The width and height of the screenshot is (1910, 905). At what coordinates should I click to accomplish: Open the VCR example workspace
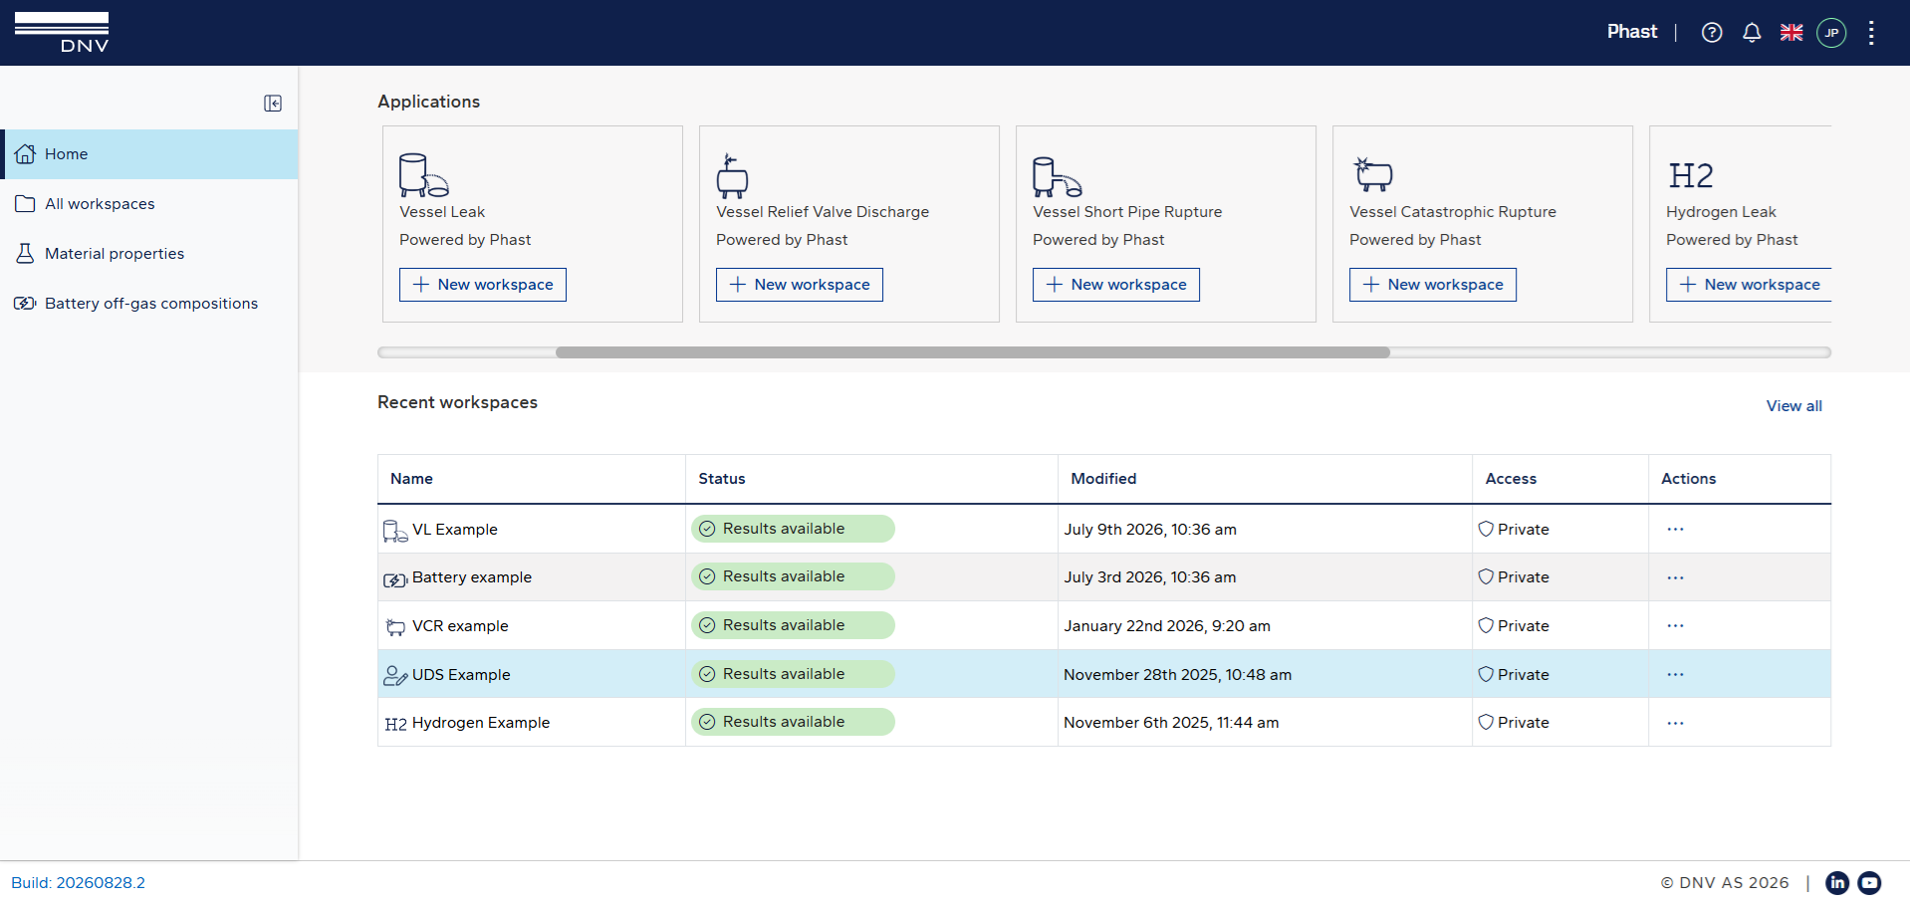point(460,626)
